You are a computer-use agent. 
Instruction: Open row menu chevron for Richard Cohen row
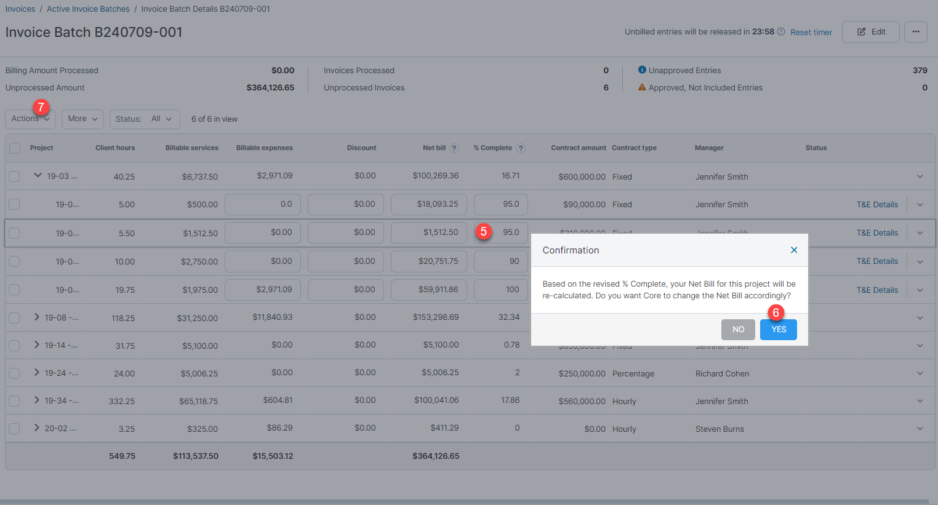coord(920,373)
